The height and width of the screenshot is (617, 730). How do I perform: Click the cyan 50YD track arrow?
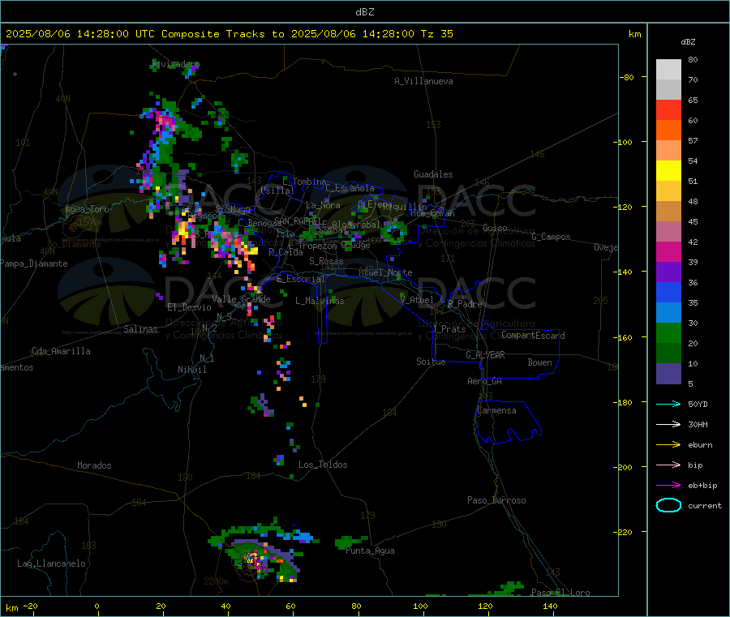[668, 404]
